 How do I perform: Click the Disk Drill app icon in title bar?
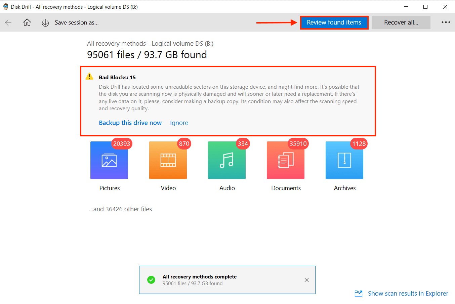6,7
